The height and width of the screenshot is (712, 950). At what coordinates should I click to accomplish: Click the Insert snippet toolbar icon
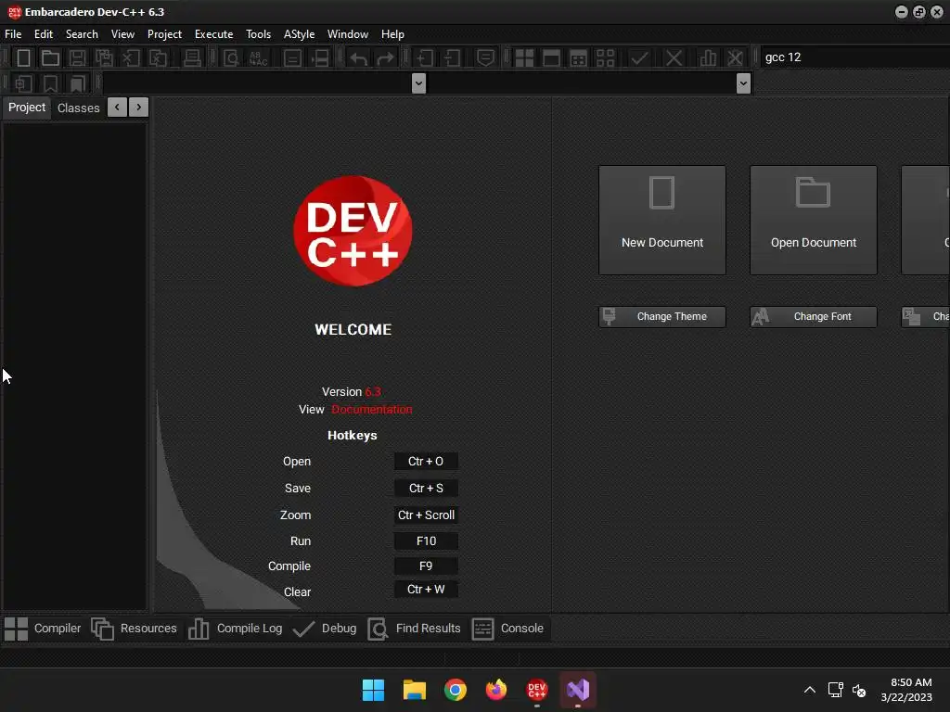click(23, 83)
